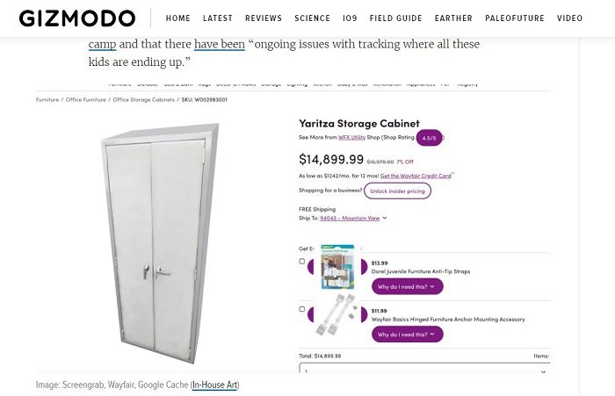The width and height of the screenshot is (615, 396).
Task: Click the storage cabinet product photo
Action: (x=158, y=240)
